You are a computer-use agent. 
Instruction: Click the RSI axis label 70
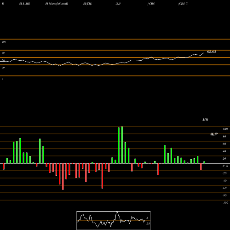coord(3,53)
